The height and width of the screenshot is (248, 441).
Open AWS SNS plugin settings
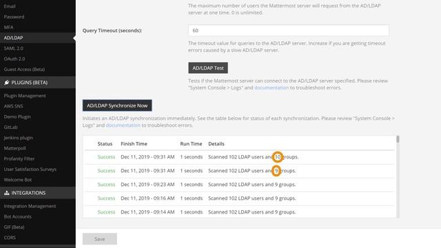(x=14, y=106)
